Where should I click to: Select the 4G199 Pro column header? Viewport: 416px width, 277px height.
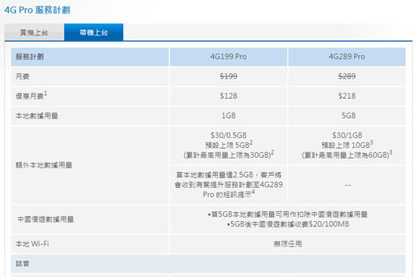[x=228, y=57]
